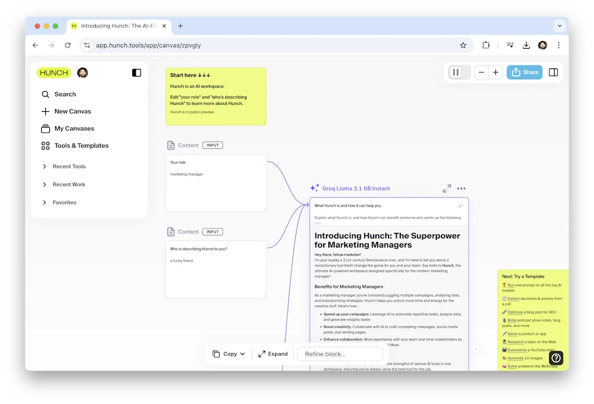The width and height of the screenshot is (594, 404).
Task: Open the user avatar next to HUNCH logo
Action: point(82,72)
